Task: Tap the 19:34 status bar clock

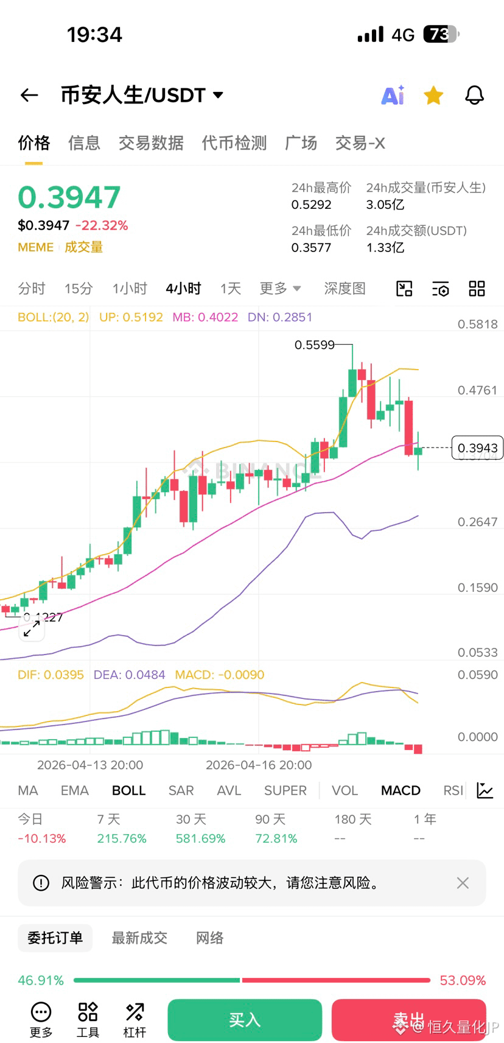Action: [94, 35]
